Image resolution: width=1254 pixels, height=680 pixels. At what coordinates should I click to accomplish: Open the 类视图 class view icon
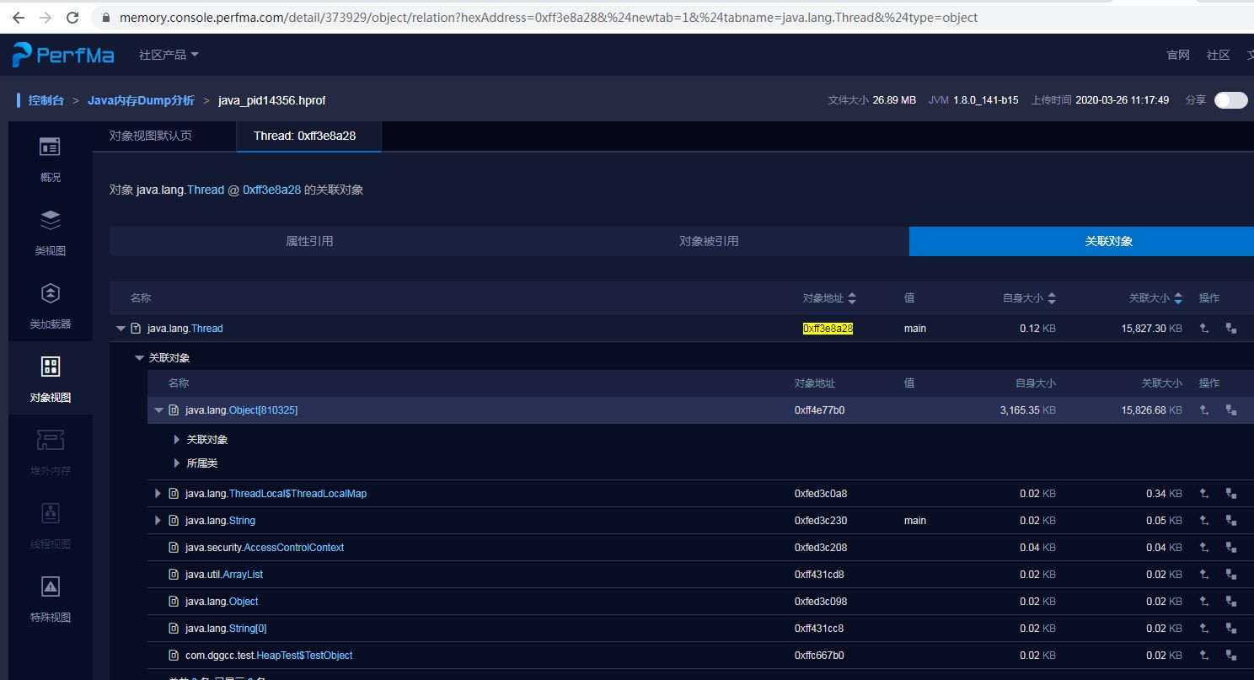(50, 221)
